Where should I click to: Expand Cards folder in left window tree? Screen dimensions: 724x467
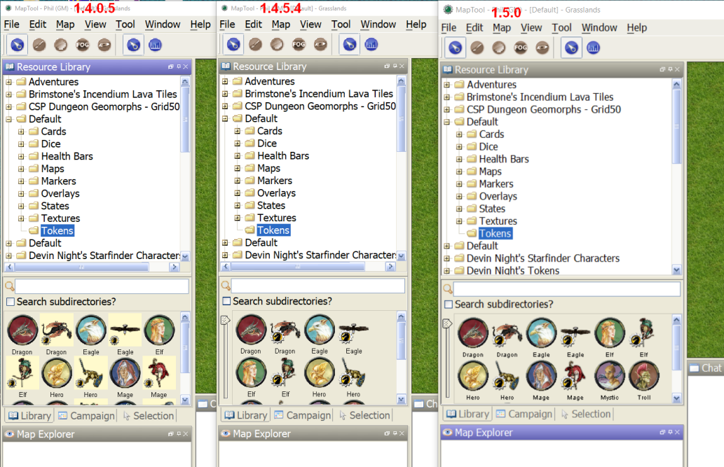pyautogui.click(x=21, y=132)
